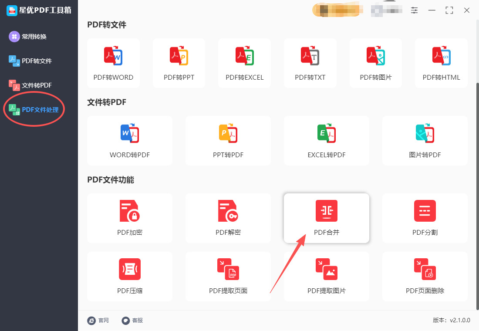Image resolution: width=479 pixels, height=331 pixels.
Task: Open the PDF分割 split tool
Action: tap(425, 218)
